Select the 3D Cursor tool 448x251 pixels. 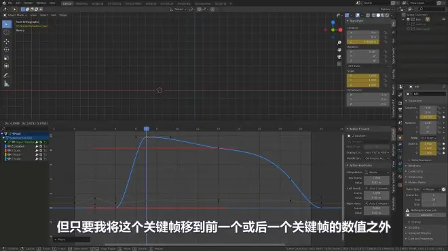point(6,32)
